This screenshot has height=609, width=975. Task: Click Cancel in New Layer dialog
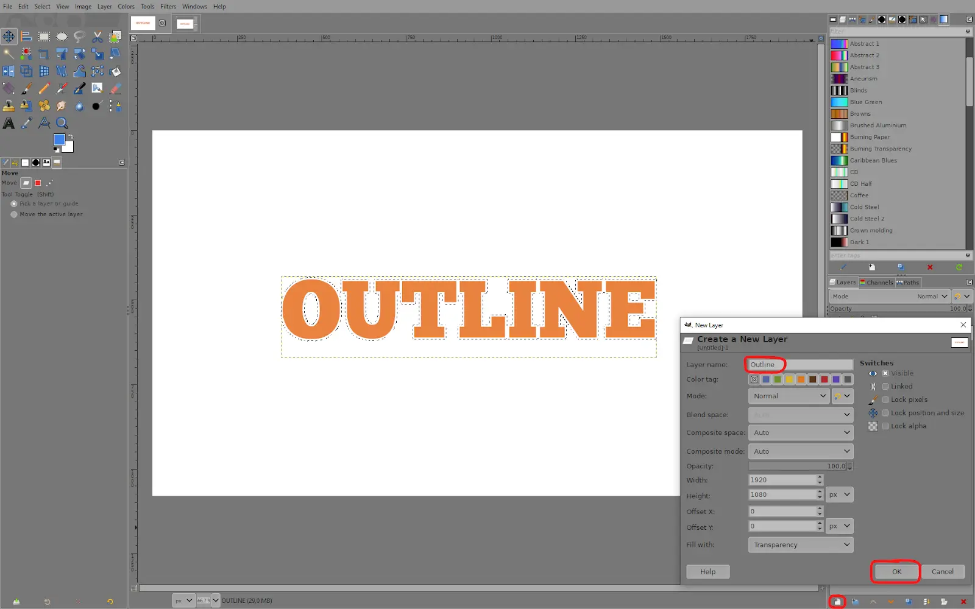point(943,572)
